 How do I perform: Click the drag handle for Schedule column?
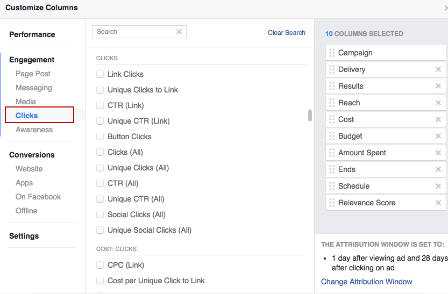(332, 186)
